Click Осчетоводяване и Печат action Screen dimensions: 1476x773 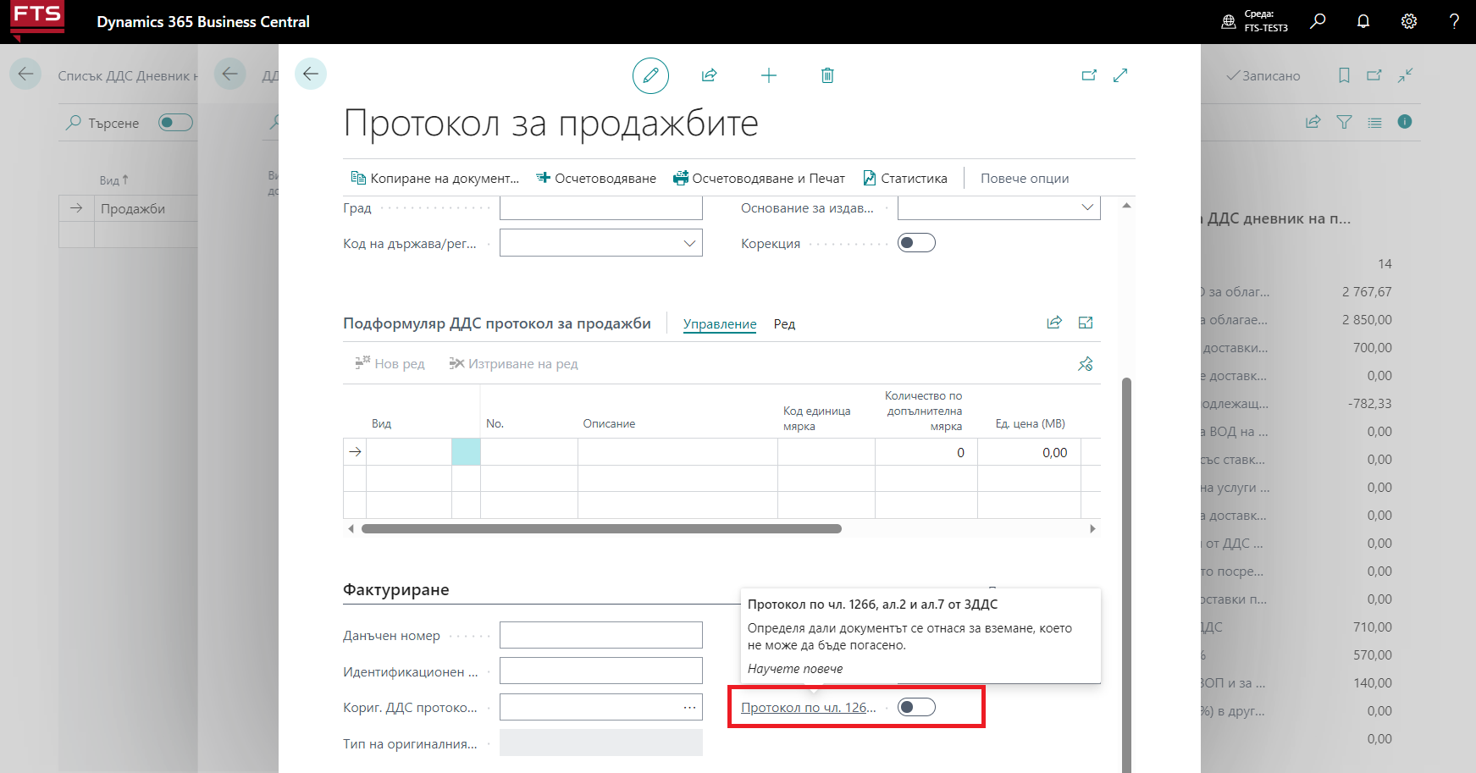coord(759,178)
